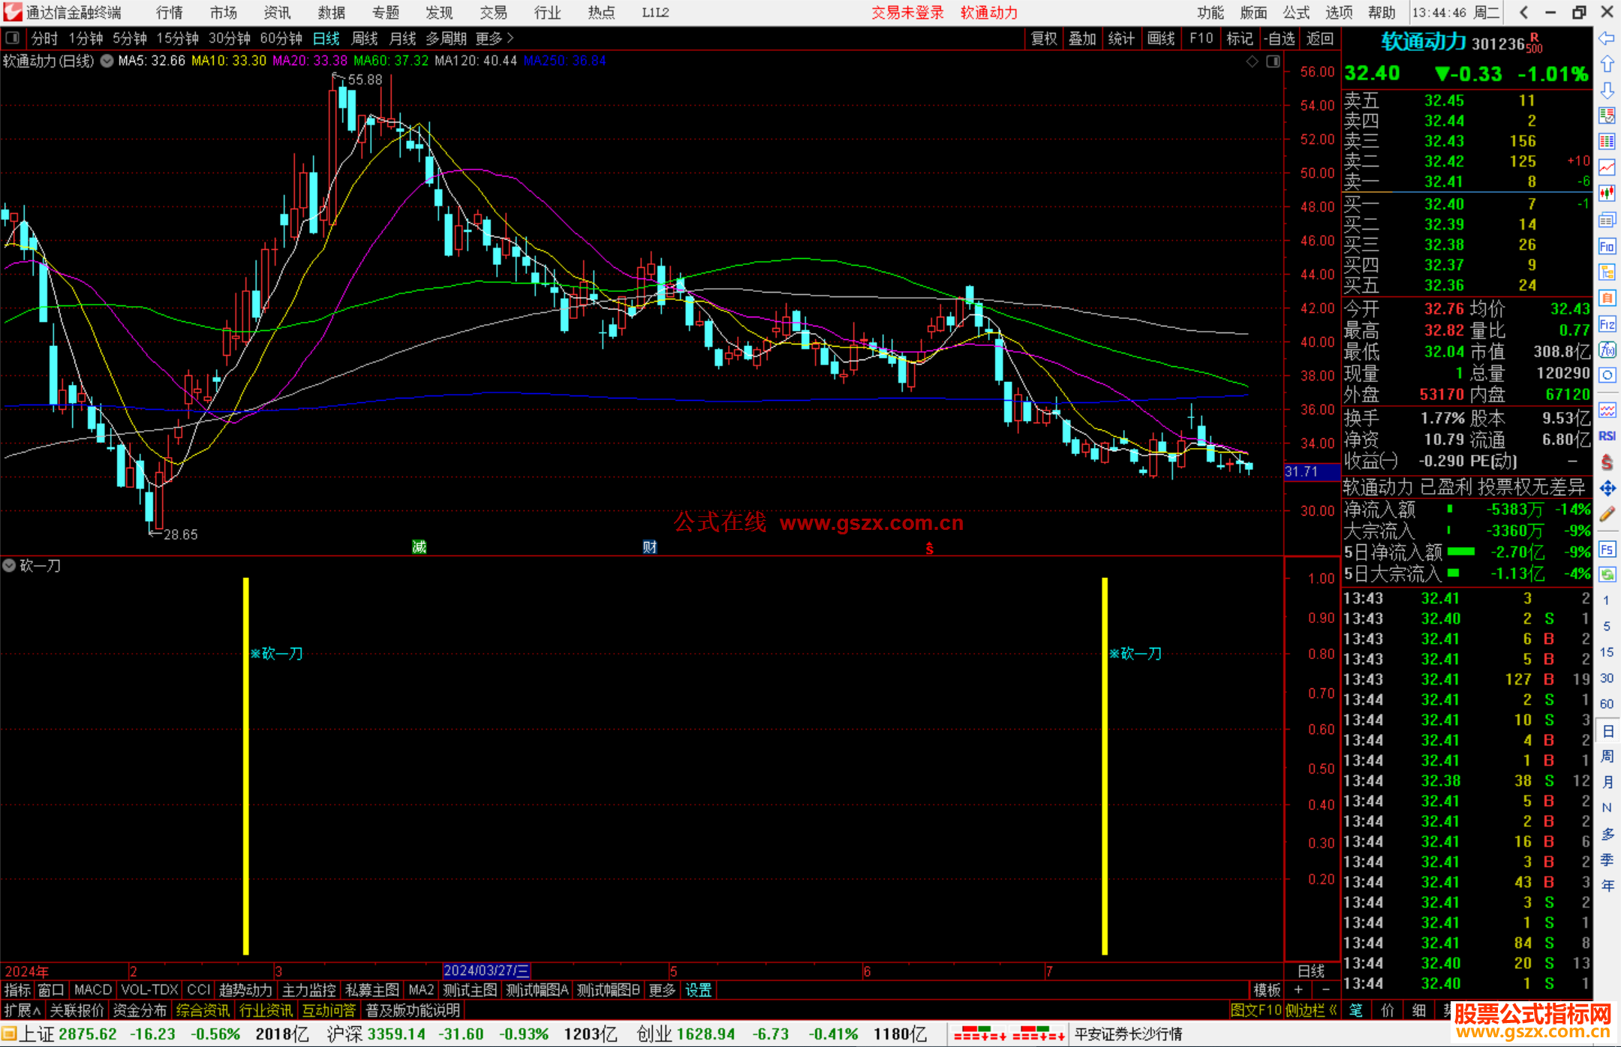Toggle the circle next to 软通动力(日线)
The height and width of the screenshot is (1047, 1621).
point(107,61)
